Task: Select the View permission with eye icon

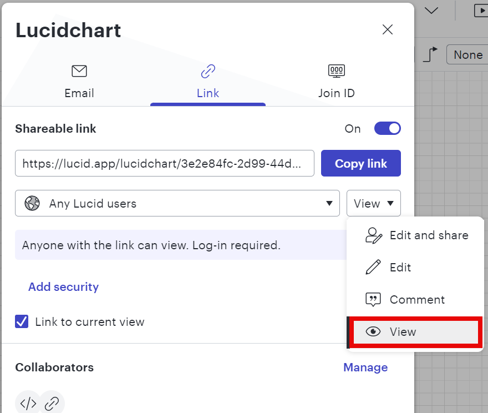Action: [415, 332]
